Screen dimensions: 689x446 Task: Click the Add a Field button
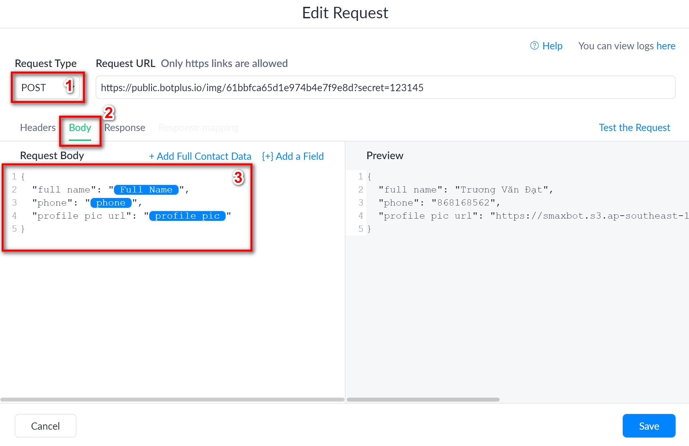coord(293,156)
